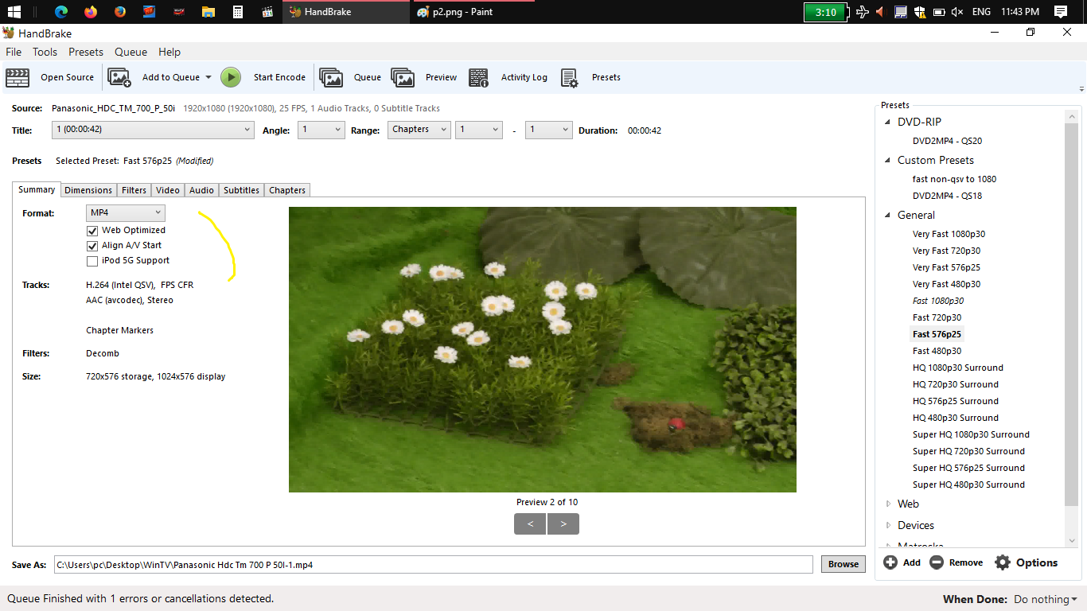Open the Queue window icon

point(331,77)
